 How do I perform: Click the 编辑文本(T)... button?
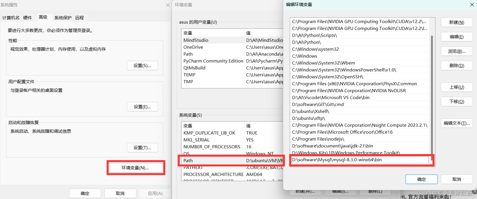[x=457, y=123]
